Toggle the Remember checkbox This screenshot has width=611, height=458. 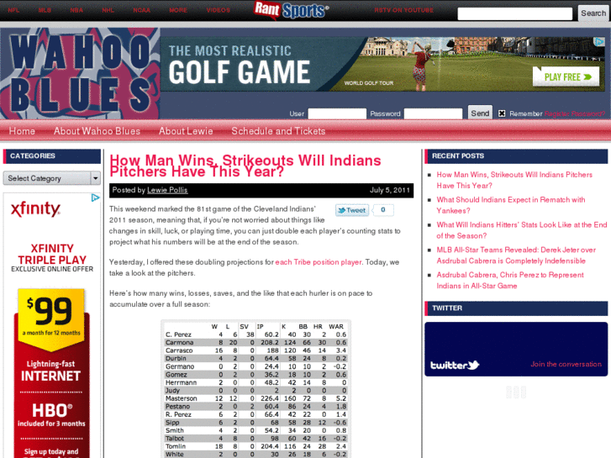click(502, 113)
